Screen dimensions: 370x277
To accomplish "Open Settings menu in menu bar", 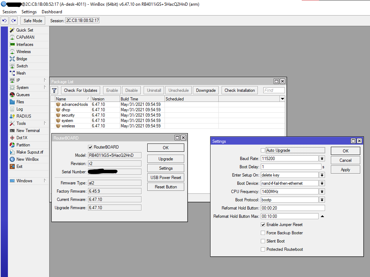I will pos(29,12).
